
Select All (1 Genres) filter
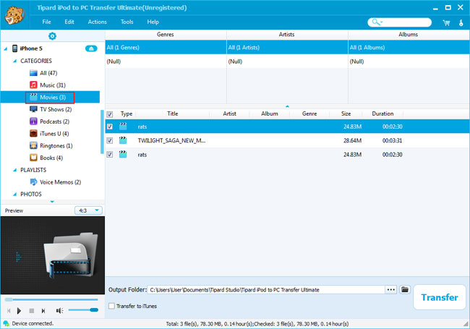click(x=166, y=47)
